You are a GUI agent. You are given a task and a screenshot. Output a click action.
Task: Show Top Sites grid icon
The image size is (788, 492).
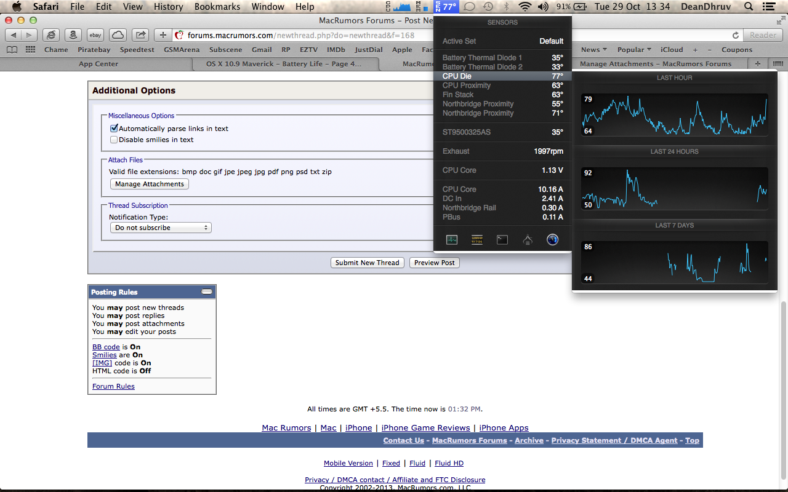(x=31, y=50)
